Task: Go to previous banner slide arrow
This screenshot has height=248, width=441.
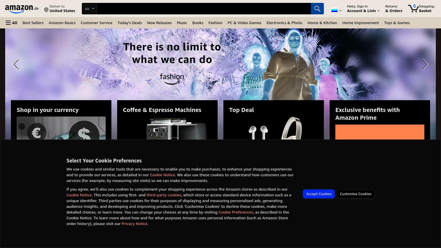Action: coord(16,64)
